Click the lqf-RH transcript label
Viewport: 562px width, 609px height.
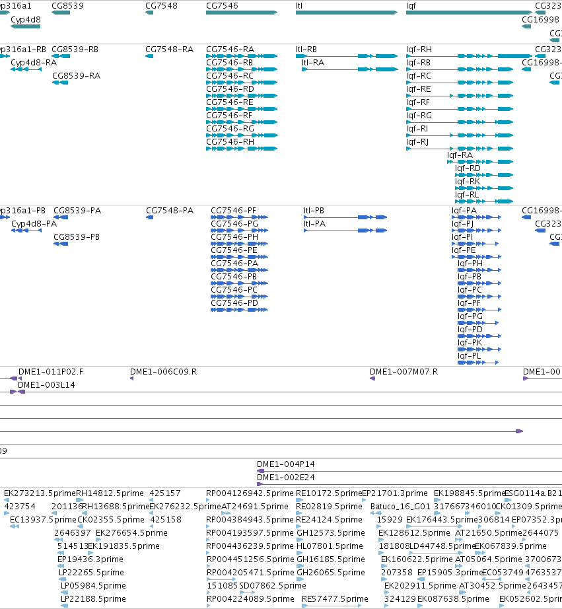419,50
